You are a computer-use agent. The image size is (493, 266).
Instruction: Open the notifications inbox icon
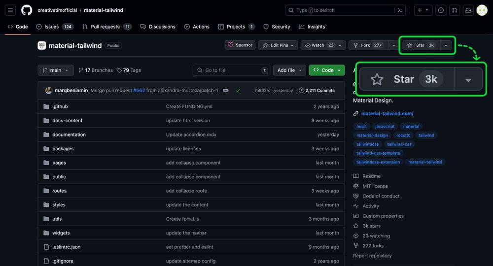[468, 10]
